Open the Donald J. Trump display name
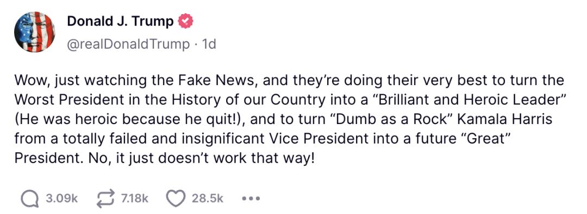 coord(120,22)
